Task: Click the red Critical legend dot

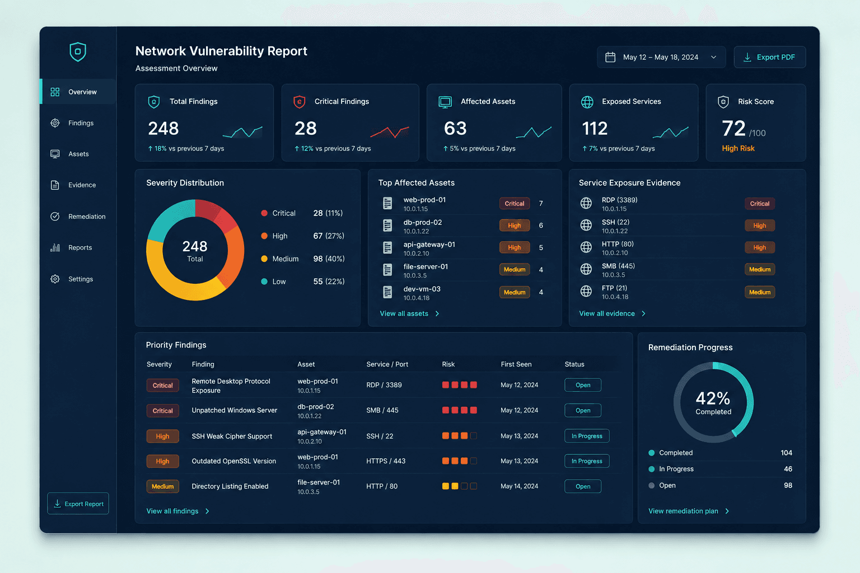Action: [264, 213]
